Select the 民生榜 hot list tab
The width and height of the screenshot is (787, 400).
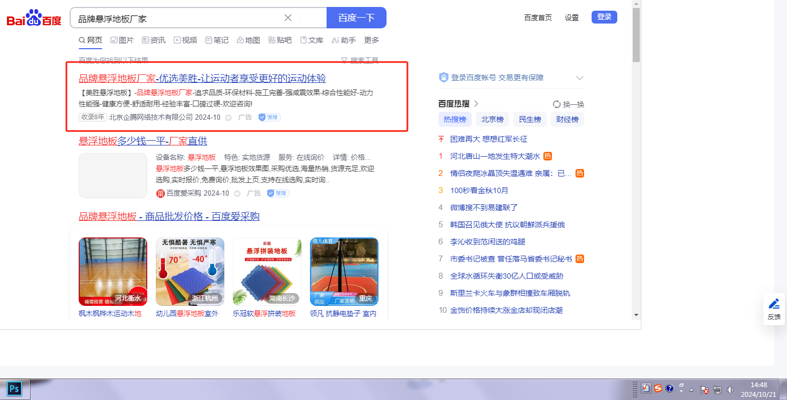pyautogui.click(x=530, y=119)
